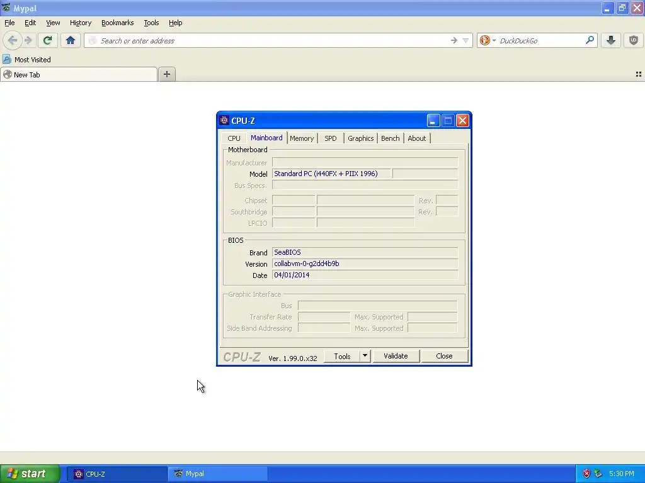This screenshot has width=645, height=483.
Task: Switch to the CPU tab in CPU-Z
Action: click(x=234, y=138)
